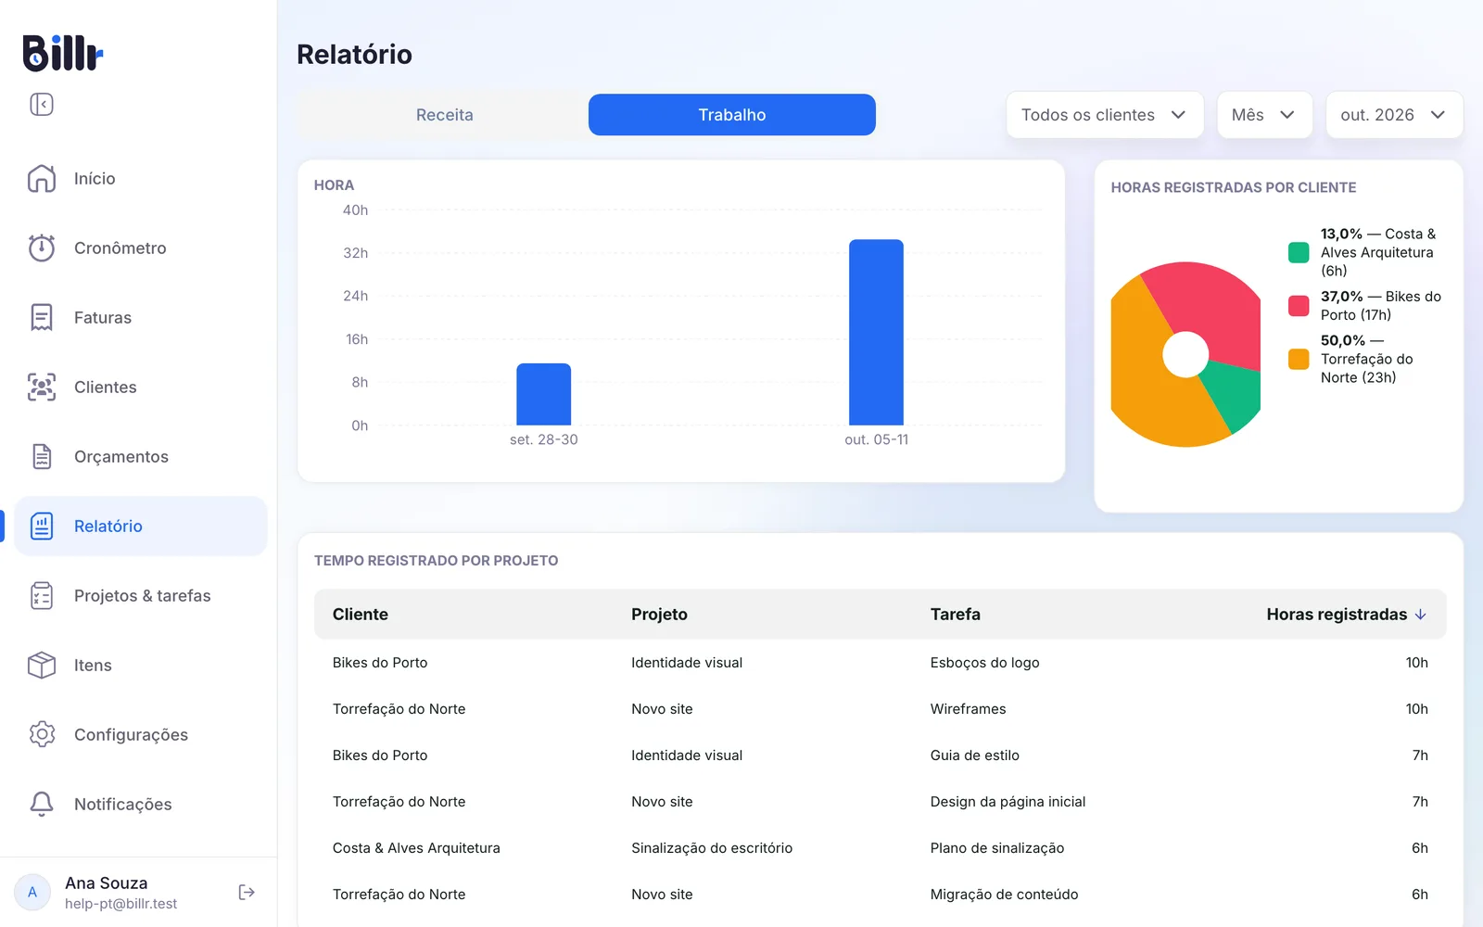The image size is (1483, 927).
Task: Open the Notificações bell icon
Action: (42, 804)
